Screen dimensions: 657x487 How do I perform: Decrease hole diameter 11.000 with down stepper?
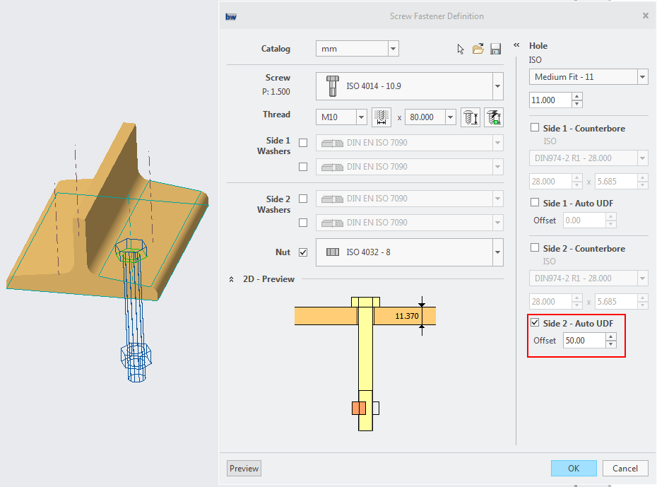pos(577,103)
